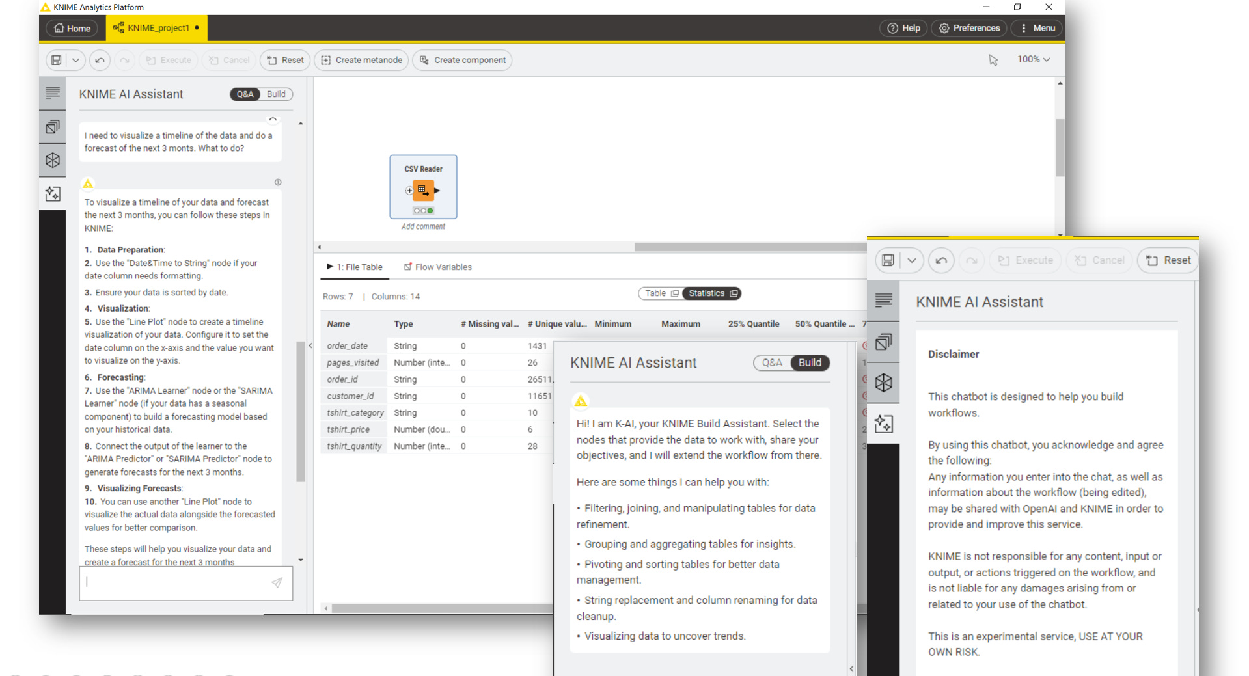
Task: Click the # Missing val... column header
Action: point(489,324)
